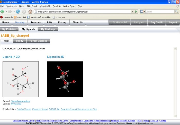The height and width of the screenshot is (125, 180).
Task: Switch to My Dockings tab
Action: tap(48, 29)
